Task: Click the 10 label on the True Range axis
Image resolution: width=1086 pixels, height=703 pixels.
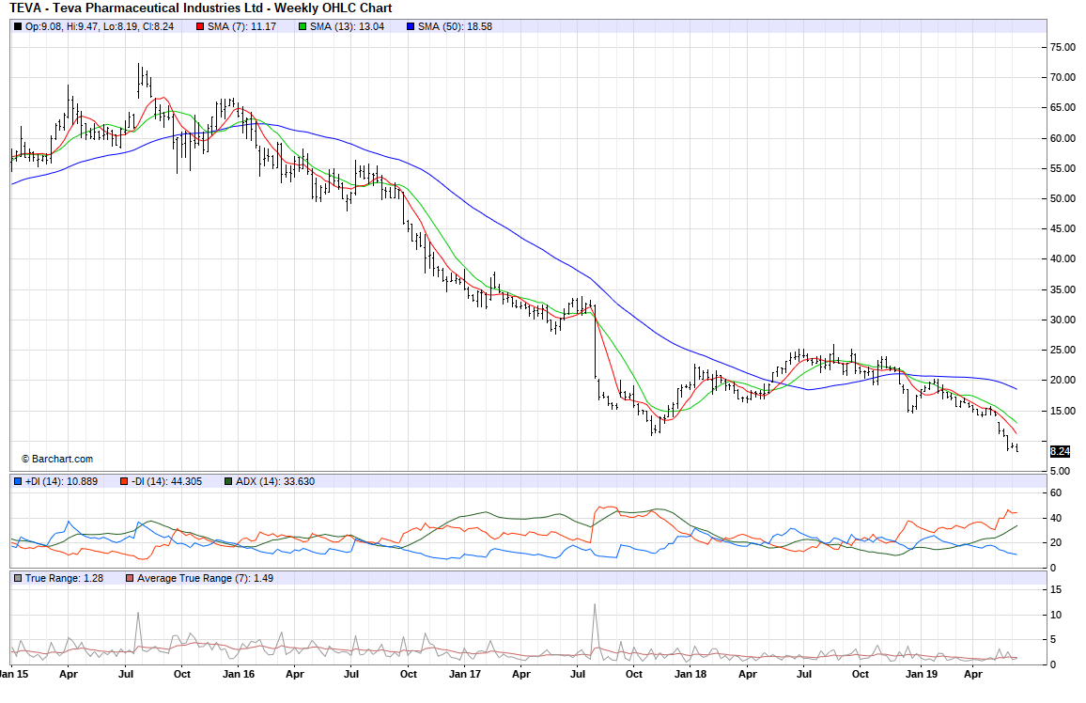Action: coord(1056,615)
